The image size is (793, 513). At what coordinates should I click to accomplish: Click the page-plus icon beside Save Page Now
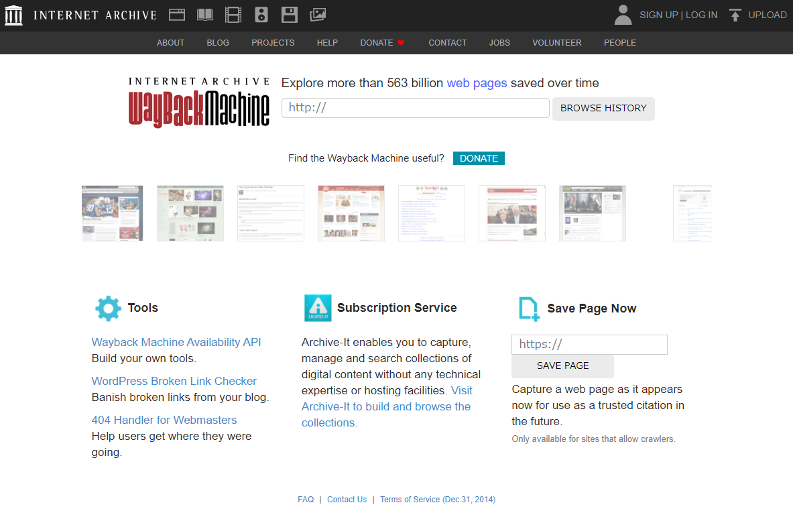click(x=529, y=308)
